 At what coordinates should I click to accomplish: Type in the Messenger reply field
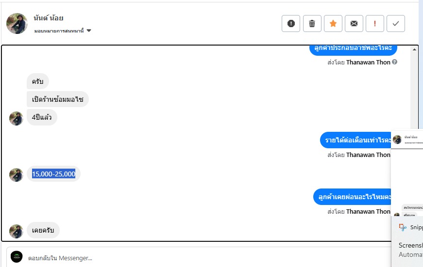point(194,258)
